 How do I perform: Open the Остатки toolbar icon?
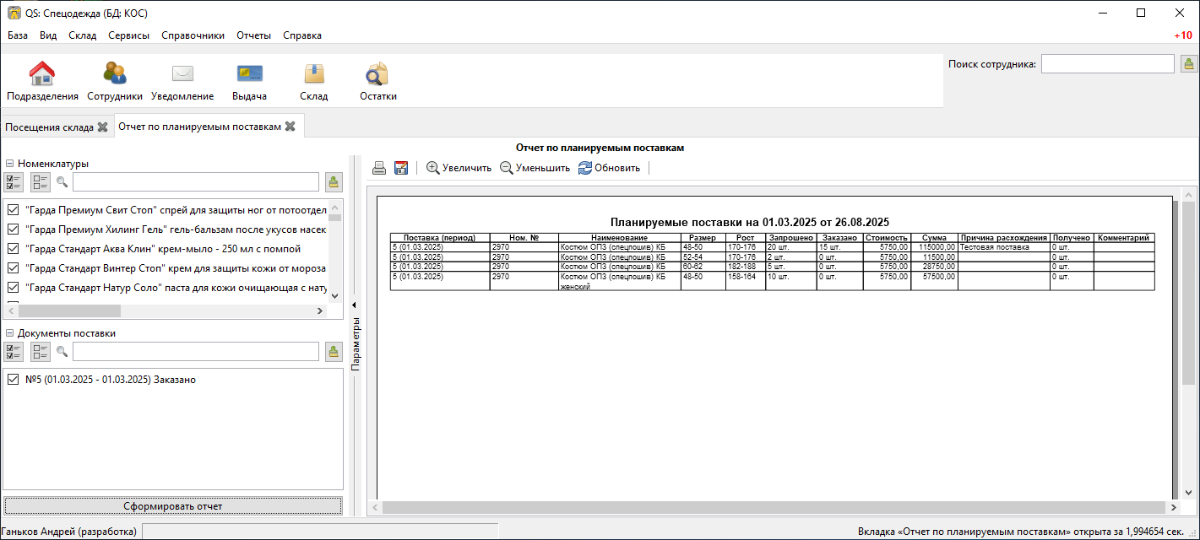coord(377,75)
